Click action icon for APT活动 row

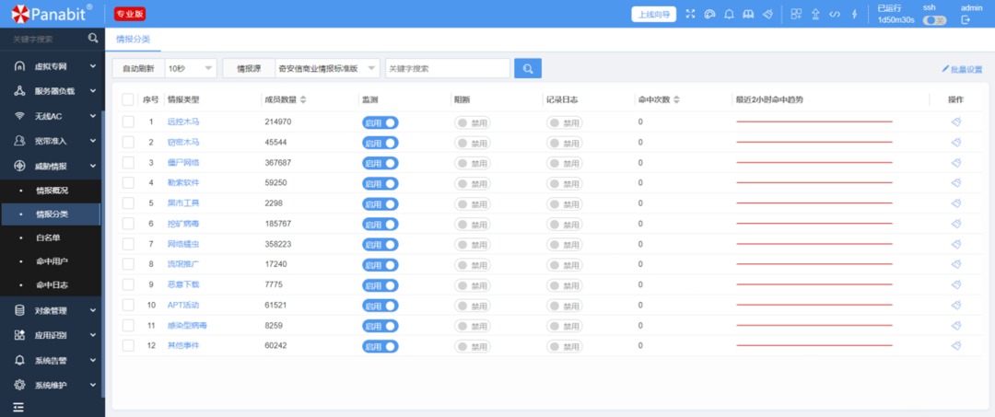point(956,305)
